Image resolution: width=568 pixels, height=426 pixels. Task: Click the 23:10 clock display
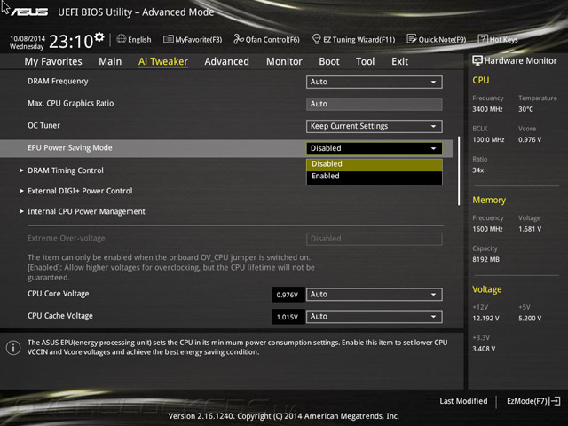(71, 42)
